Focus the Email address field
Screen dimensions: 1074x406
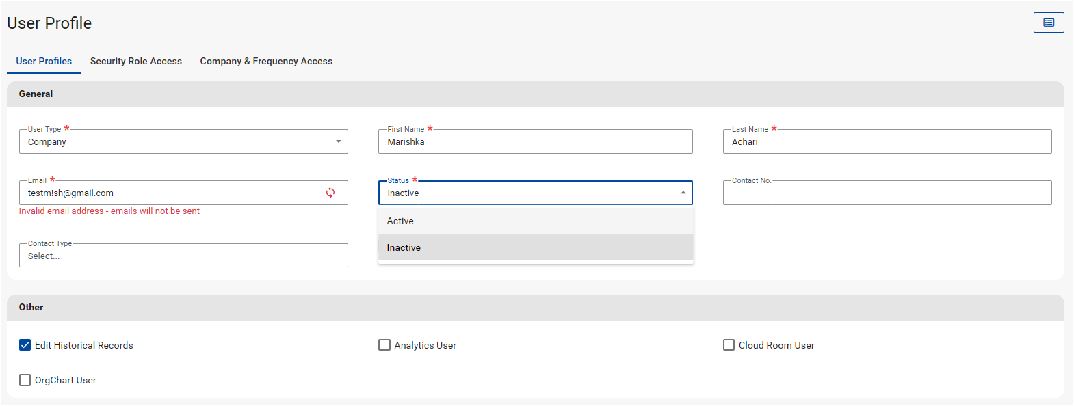(171, 193)
